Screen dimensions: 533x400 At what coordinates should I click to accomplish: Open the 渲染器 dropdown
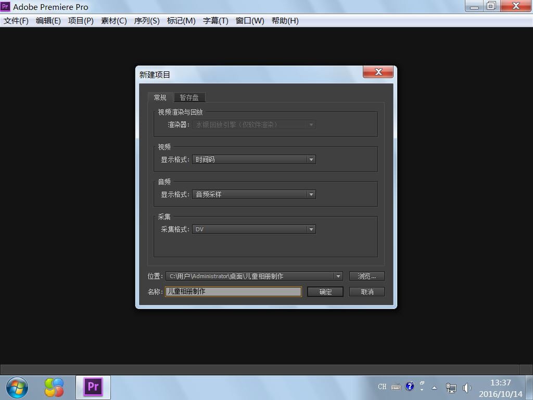(x=254, y=125)
